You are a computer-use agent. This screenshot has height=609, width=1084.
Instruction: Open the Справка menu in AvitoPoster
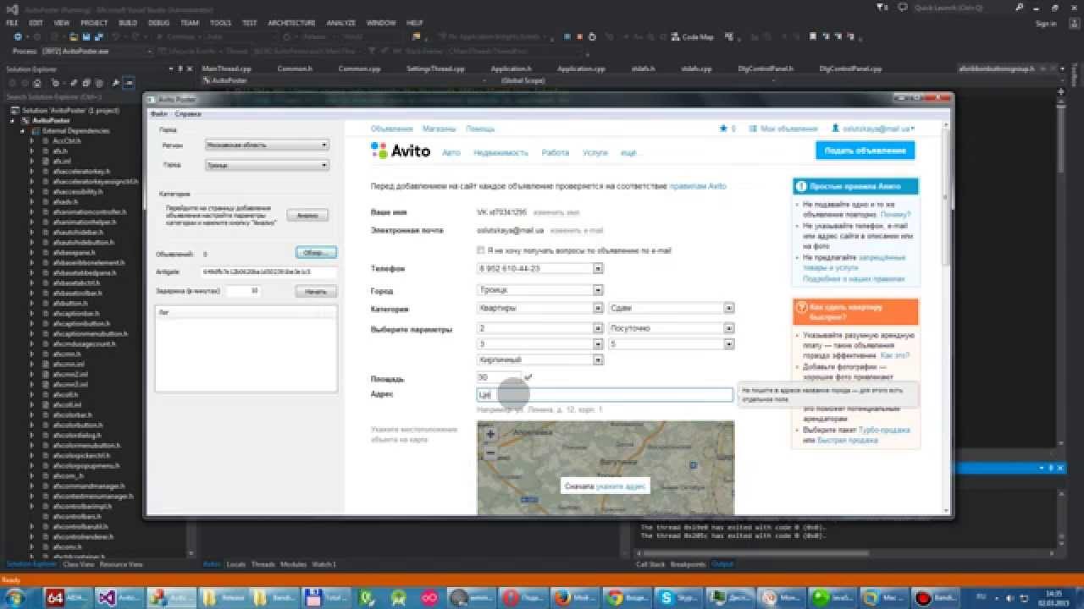pos(188,113)
